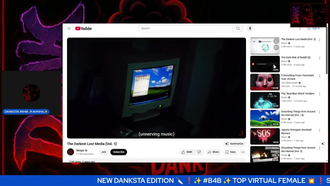Open title link The Darkest Lost Media [Vol. 2]
Screen dimensions: 330x186
pyautogui.click(x=298, y=39)
